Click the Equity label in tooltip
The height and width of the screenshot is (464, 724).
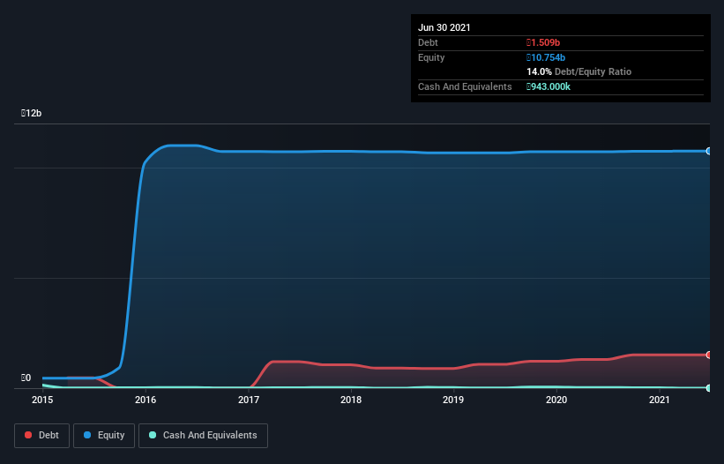tap(431, 57)
